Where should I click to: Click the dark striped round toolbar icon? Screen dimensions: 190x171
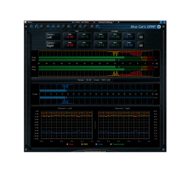pos(86,27)
